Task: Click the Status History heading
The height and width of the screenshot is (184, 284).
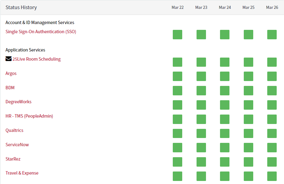Action: click(21, 7)
